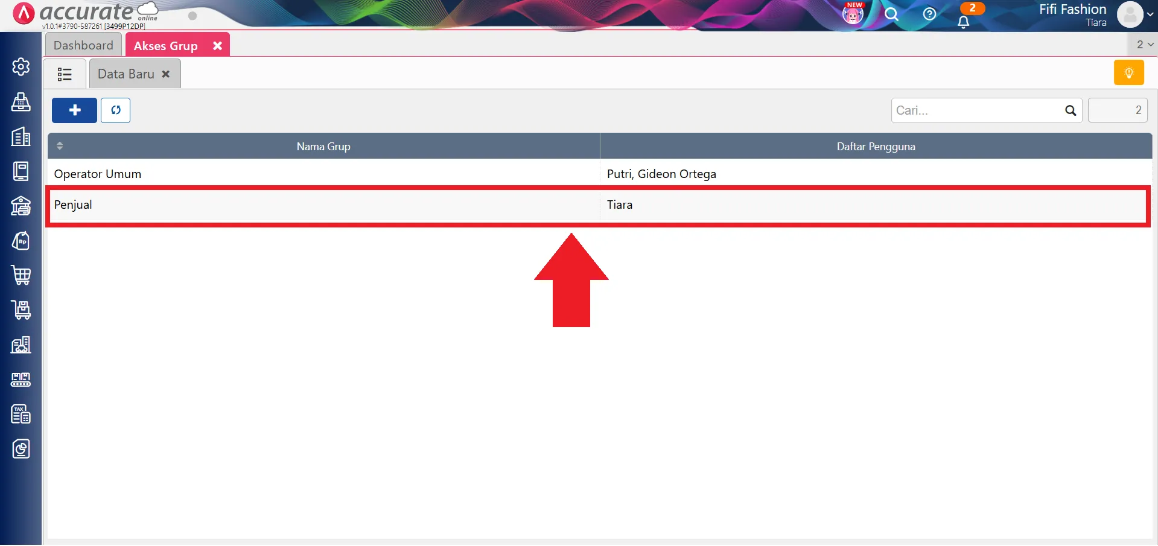Open the NEW mascot assistant icon
Screen dimensions: 1158x546
(853, 13)
